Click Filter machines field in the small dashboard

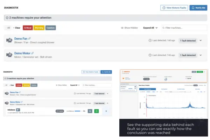coord(97,85)
